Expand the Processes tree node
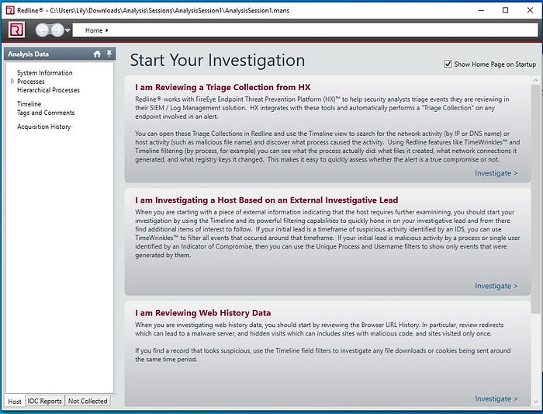Image resolution: width=543 pixels, height=414 pixels. [12, 81]
